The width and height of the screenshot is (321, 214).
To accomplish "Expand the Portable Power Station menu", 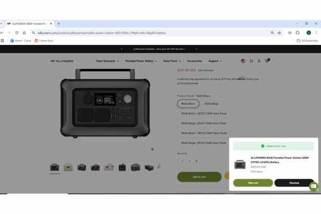I will pyautogui.click(x=142, y=61).
